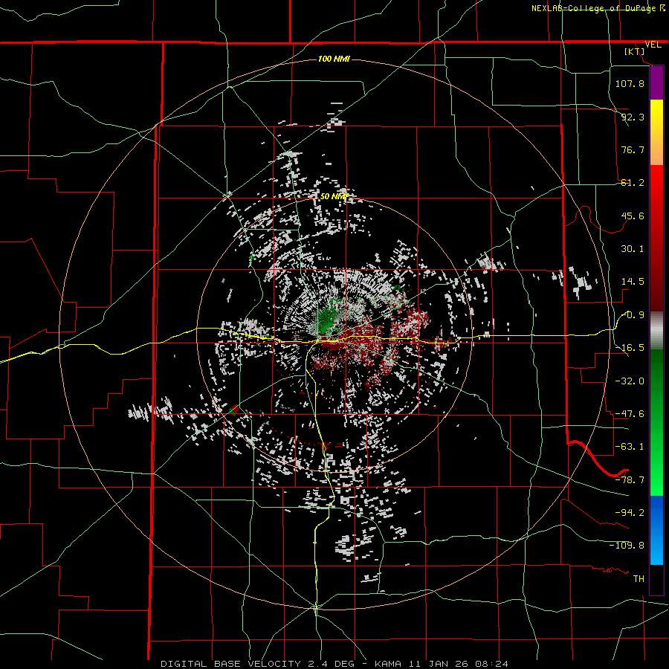The image size is (669, 669).
Task: Click the -78.7 legend value
Action: click(630, 480)
